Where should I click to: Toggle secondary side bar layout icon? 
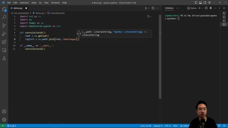click(x=205, y=2)
